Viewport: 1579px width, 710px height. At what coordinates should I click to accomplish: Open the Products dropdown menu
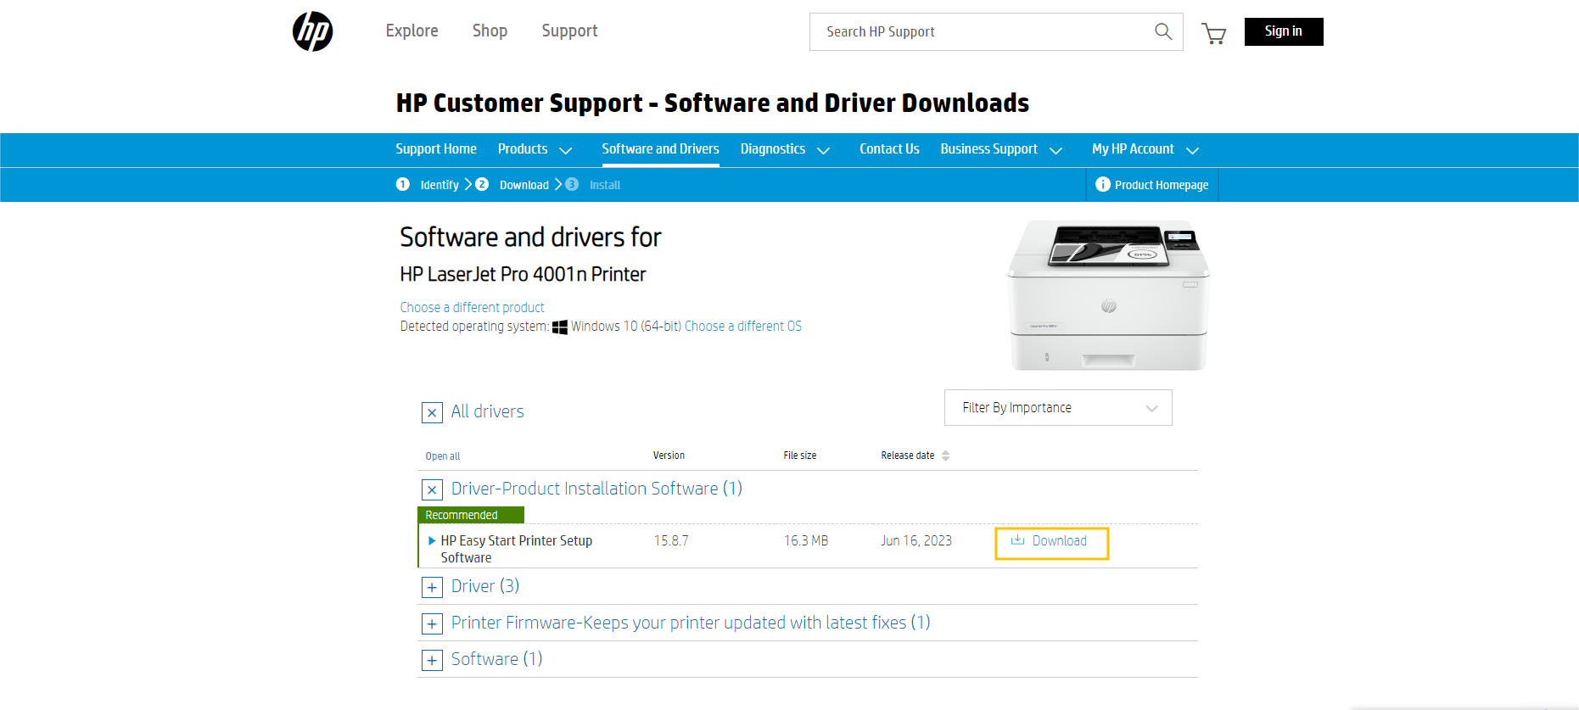click(535, 149)
